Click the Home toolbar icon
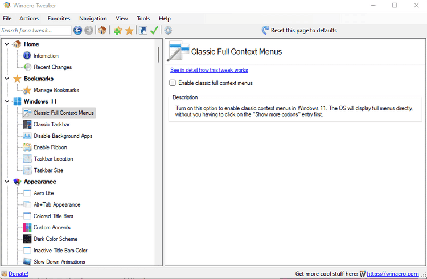 [x=102, y=30]
